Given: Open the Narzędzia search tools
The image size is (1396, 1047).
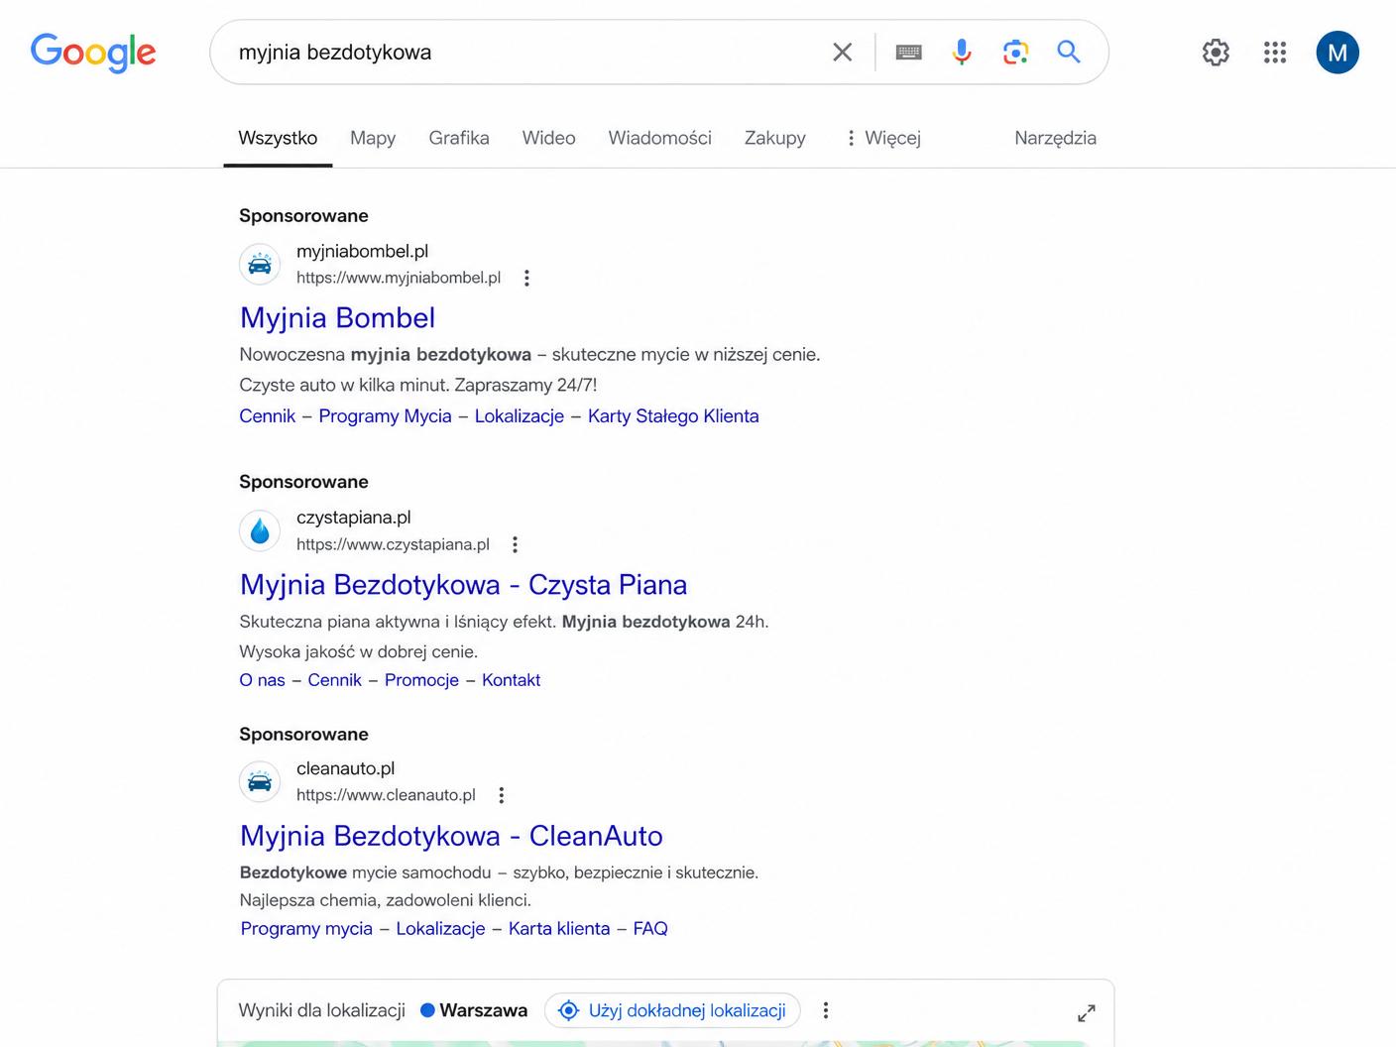Looking at the screenshot, I should point(1055,138).
